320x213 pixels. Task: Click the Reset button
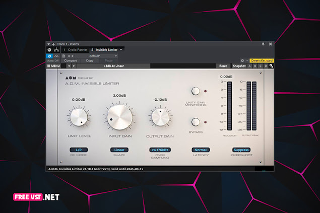[x=223, y=66]
